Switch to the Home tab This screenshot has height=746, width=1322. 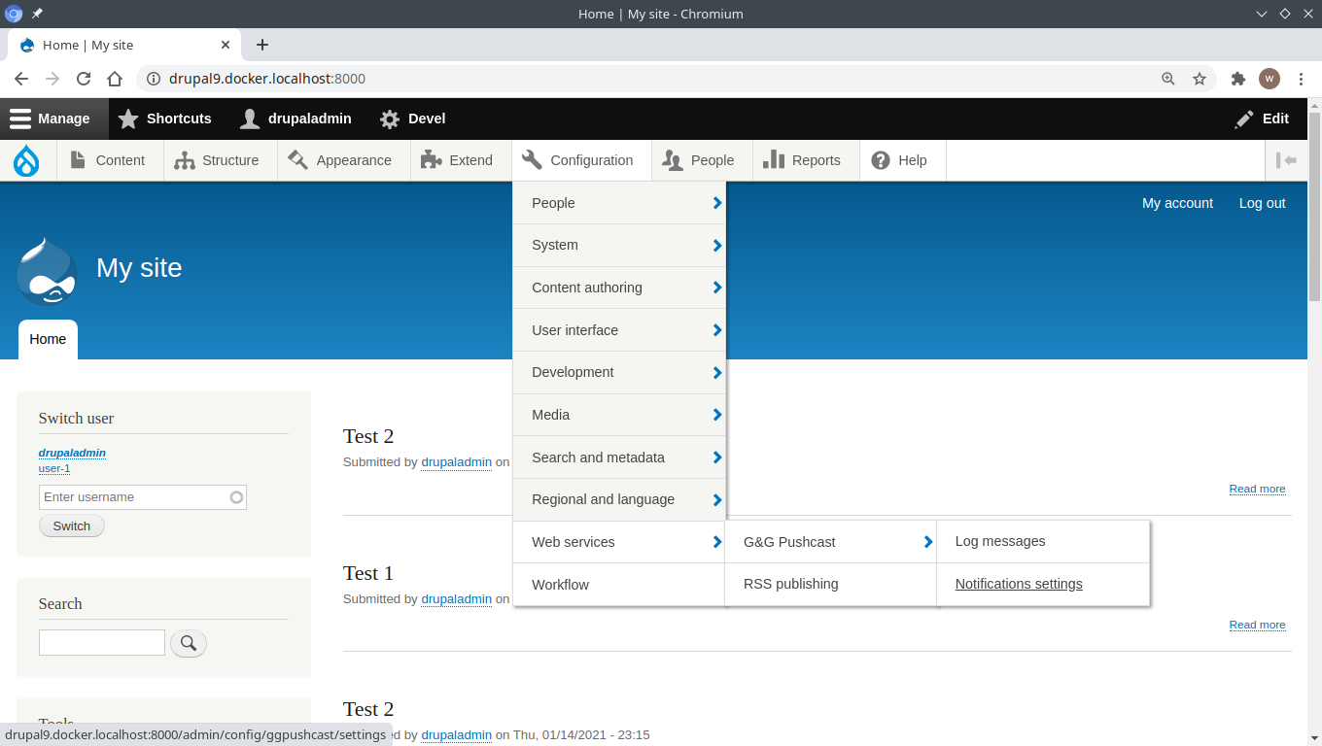pyautogui.click(x=48, y=338)
